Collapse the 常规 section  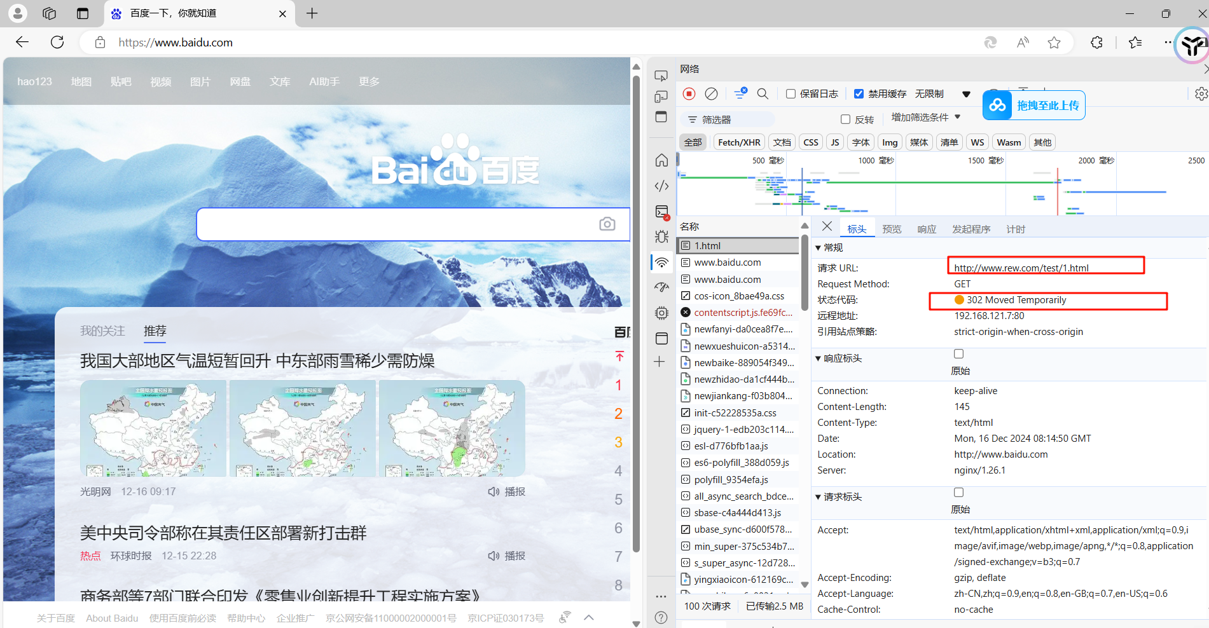[818, 248]
